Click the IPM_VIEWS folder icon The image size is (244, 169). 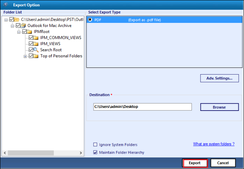(x=36, y=44)
